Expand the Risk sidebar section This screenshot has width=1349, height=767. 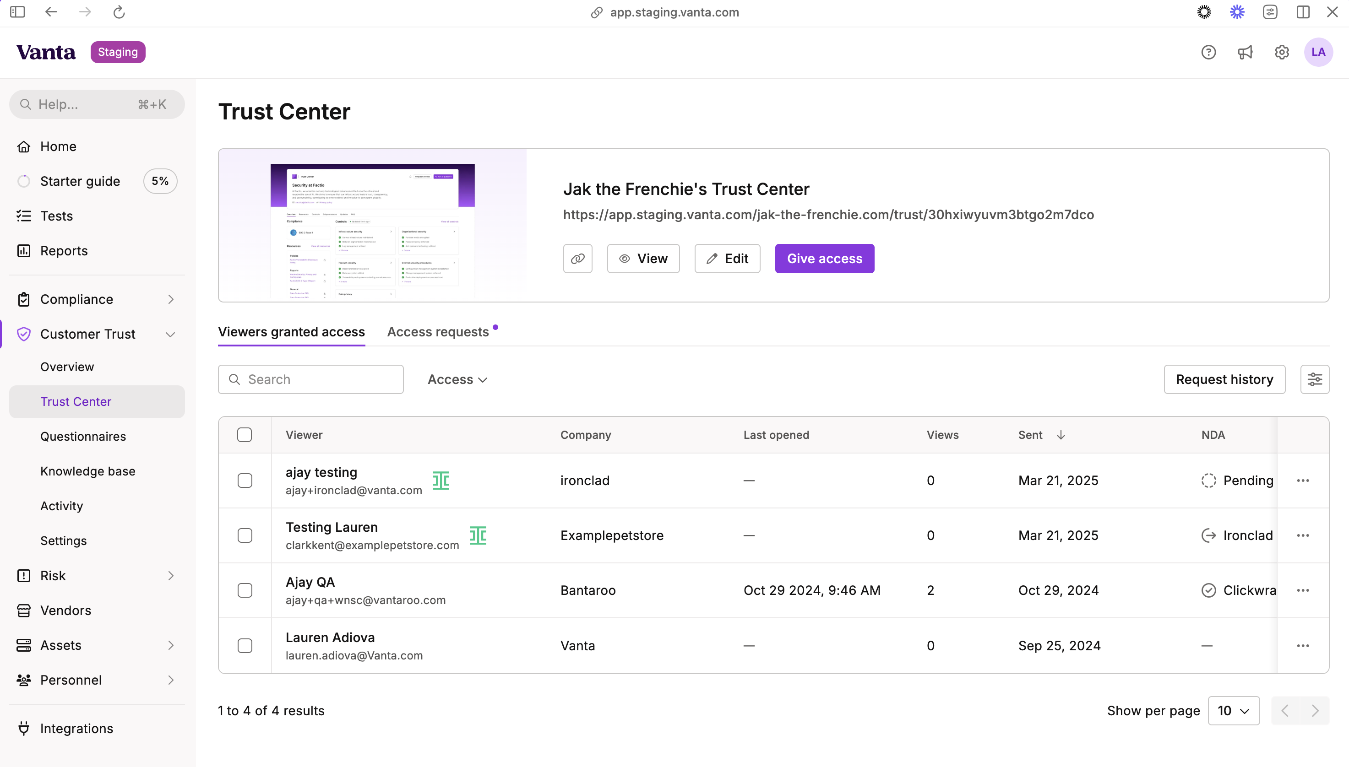97,576
